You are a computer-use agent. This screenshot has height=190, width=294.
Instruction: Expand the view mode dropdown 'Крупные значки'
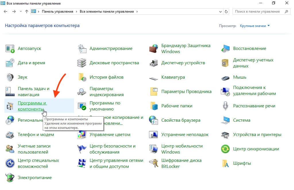point(255,26)
